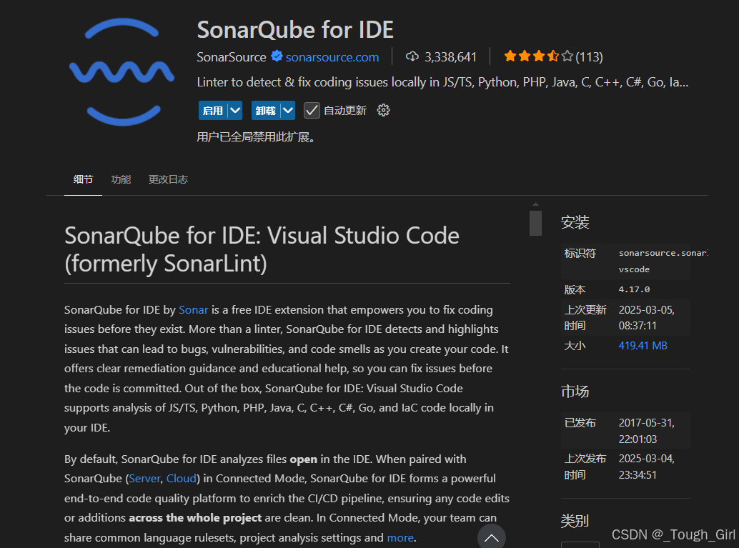Screen dimensions: 739x548
Task: Click the 类别 section heading
Action: (x=575, y=521)
